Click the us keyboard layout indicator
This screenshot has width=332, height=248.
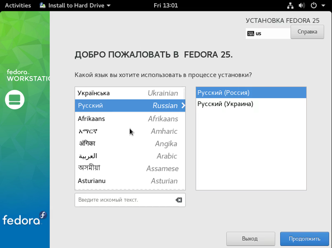pos(268,33)
